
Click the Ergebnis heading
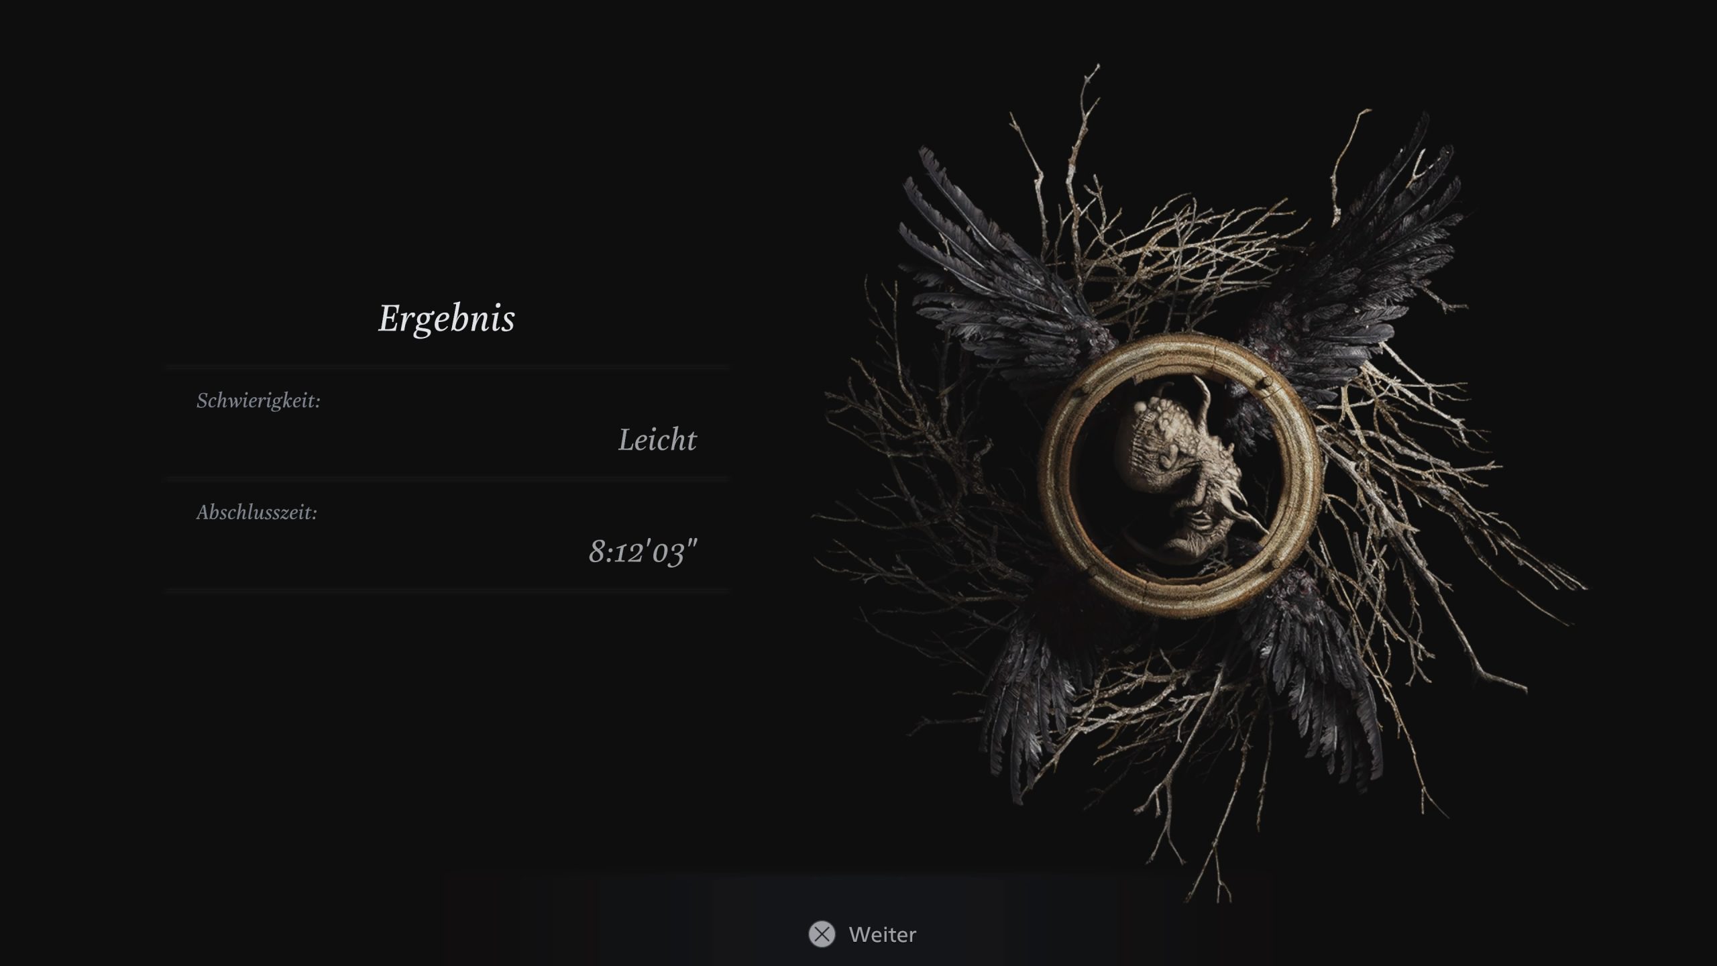pos(447,318)
